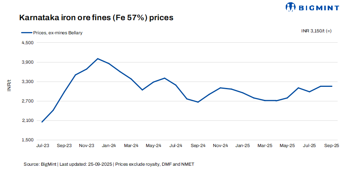Viewport: 346px width, 176px height.
Task: Select the '2,100' y-axis value
Action: pos(29,121)
